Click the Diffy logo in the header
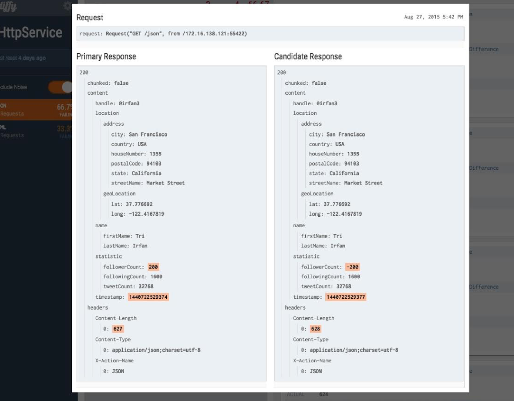This screenshot has height=401, width=514. [x=8, y=7]
